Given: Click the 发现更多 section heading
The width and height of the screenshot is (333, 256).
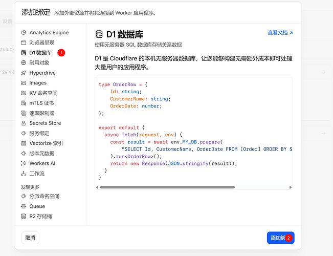Looking at the screenshot, I should (x=30, y=187).
